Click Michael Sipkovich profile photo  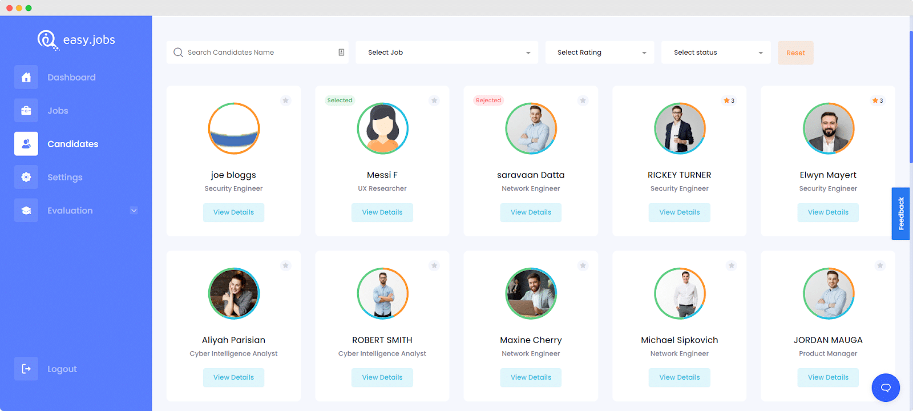(x=680, y=293)
